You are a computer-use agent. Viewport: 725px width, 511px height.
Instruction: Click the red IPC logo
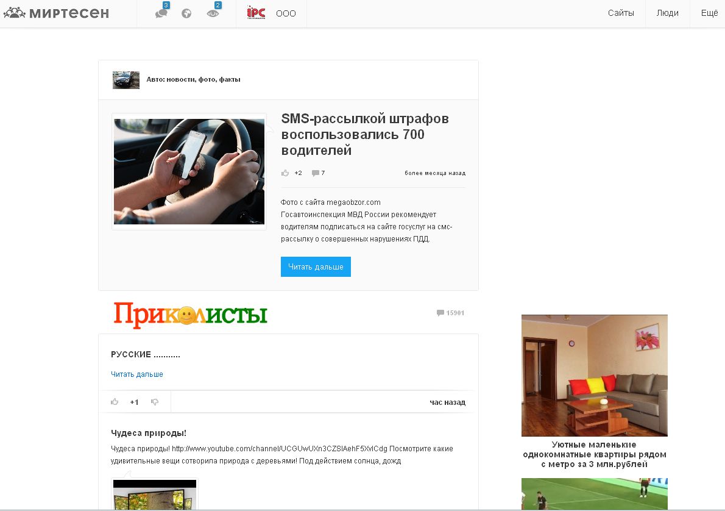pyautogui.click(x=256, y=13)
